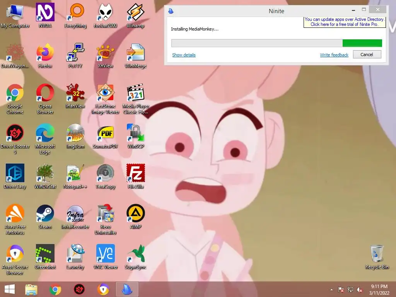
Task: Open Avast Secure Browser taskbar icon
Action: [x=103, y=289]
